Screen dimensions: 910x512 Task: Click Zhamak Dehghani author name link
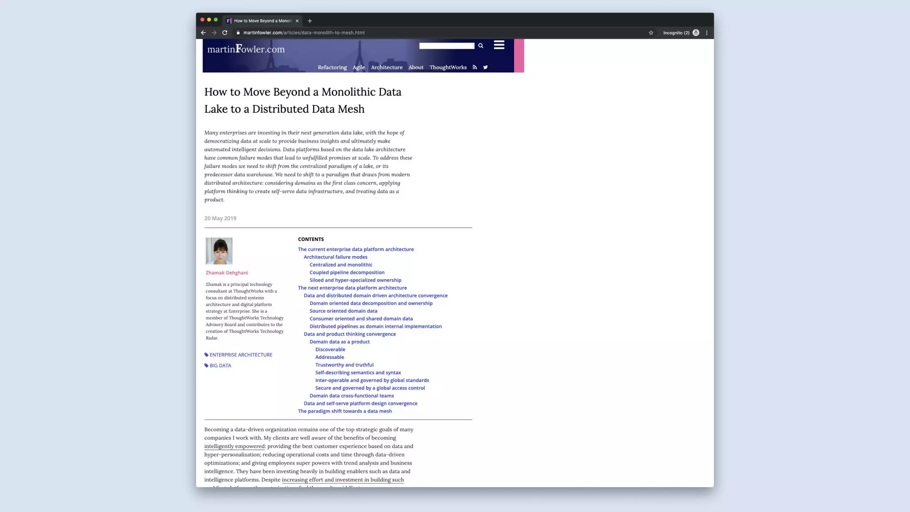(227, 273)
